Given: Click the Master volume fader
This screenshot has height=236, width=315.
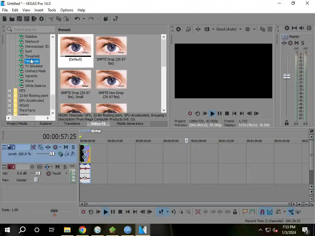Looking at the screenshot, I should pos(287,76).
